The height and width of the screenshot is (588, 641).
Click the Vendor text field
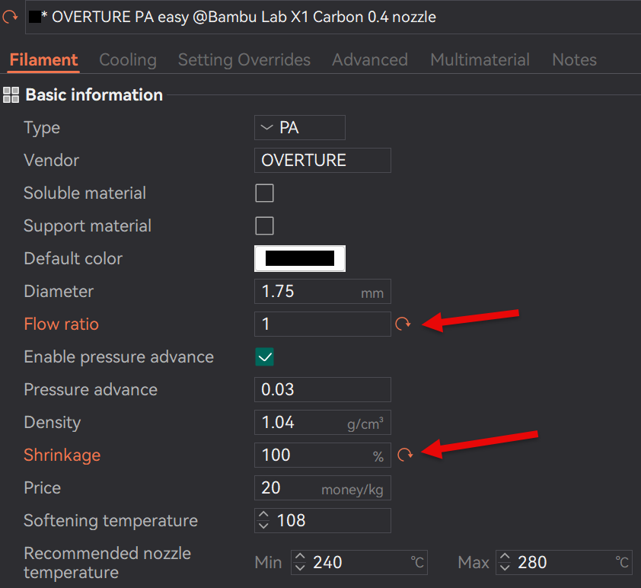tap(322, 161)
